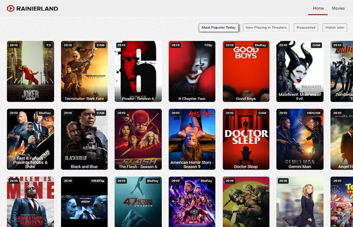
Task: Click the BluRay badge on Avengers poster
Action: coord(206,181)
